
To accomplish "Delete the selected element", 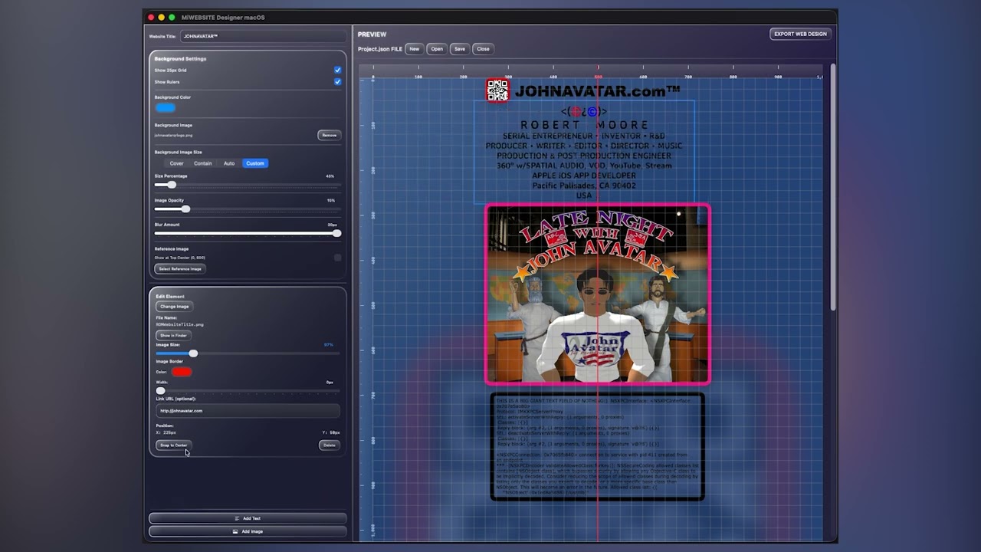I will pyautogui.click(x=329, y=445).
